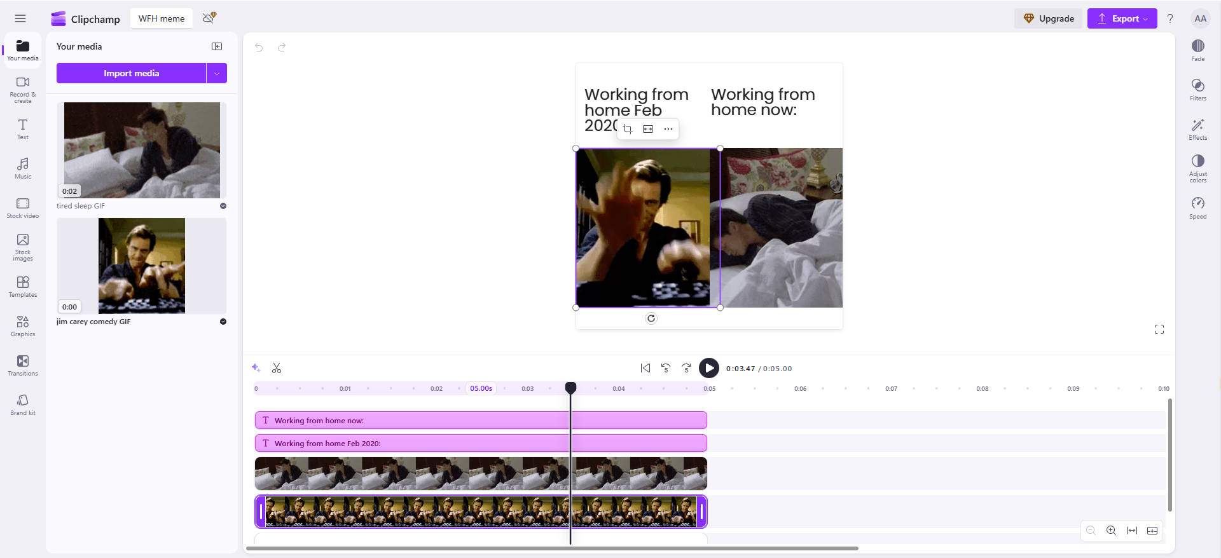Select the tired sleep video clip on timeline
The height and width of the screenshot is (558, 1221).
pyautogui.click(x=481, y=473)
